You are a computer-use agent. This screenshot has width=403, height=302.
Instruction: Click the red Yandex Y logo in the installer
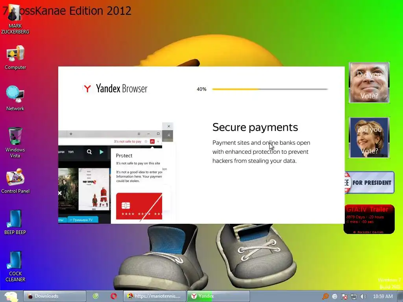(87, 88)
